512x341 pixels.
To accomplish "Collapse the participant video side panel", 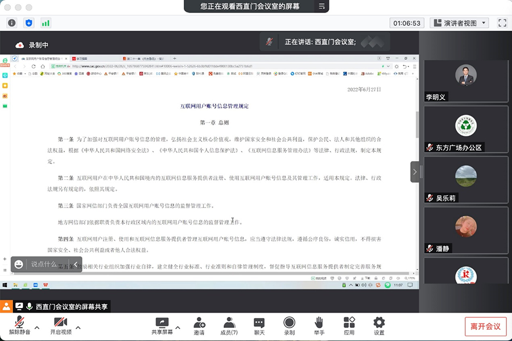I will (x=415, y=172).
